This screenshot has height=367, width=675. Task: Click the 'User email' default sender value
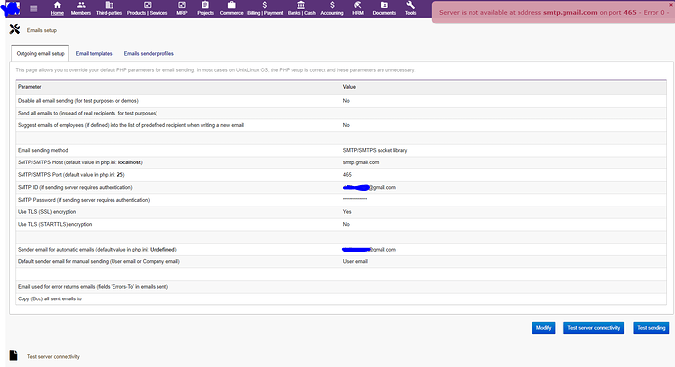pos(355,262)
